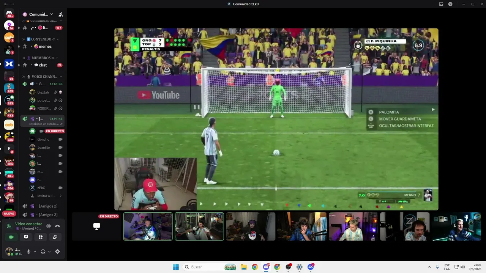Screen dimensions: 486x273
Task: Select zEkO in the voice member list
Action: (x=46, y=188)
